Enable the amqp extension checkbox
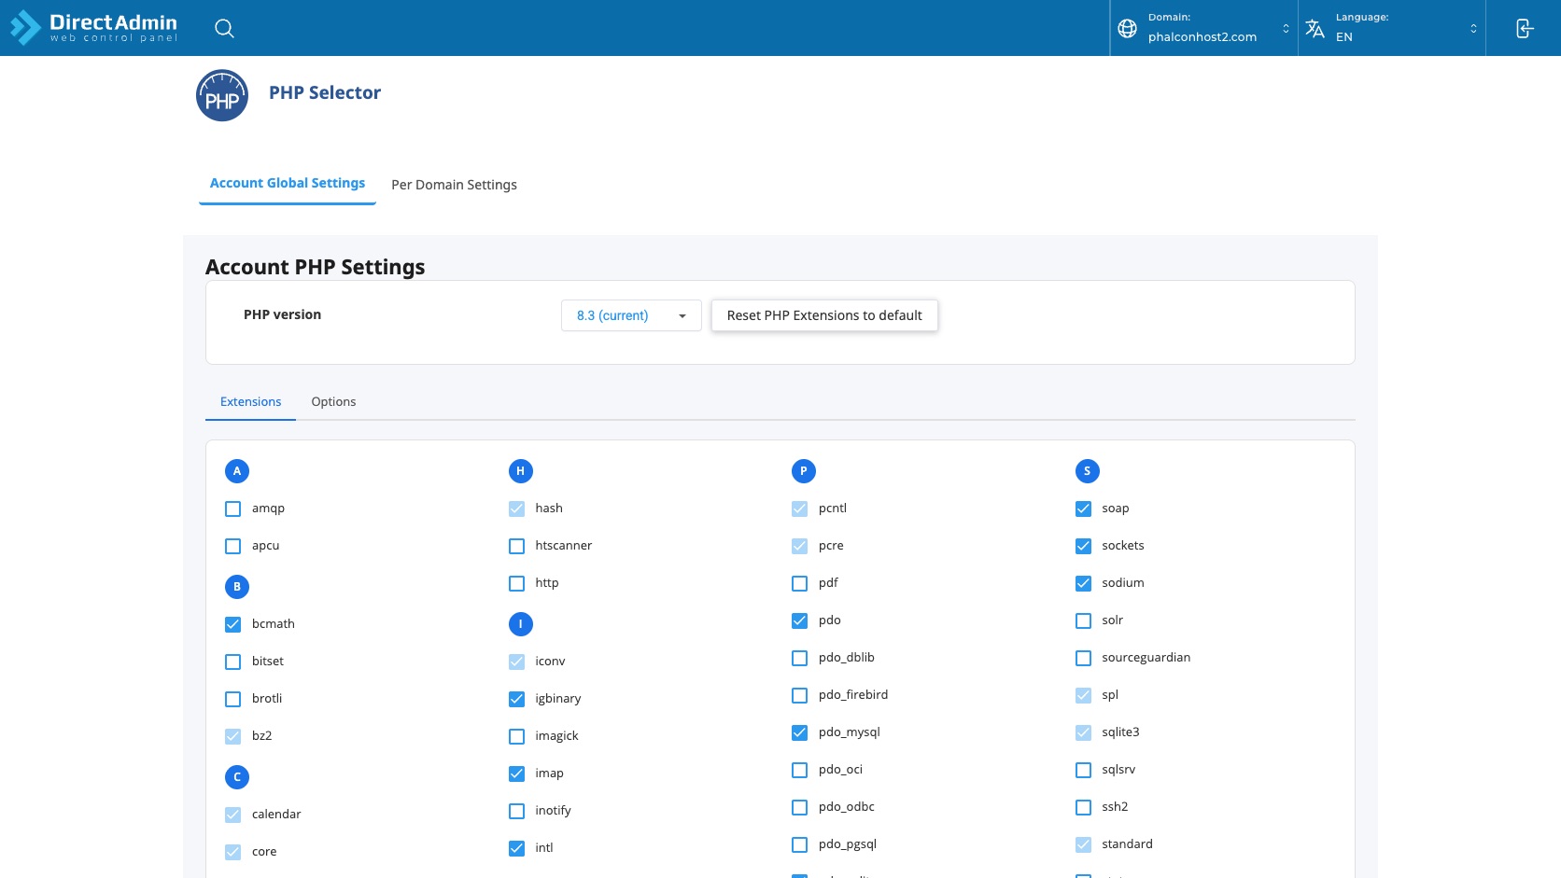 pyautogui.click(x=233, y=509)
